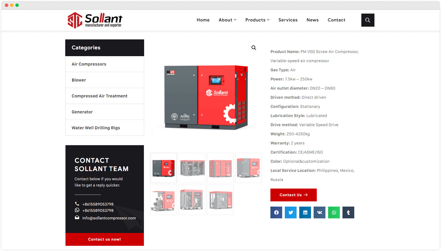The image size is (441, 251).
Task: Select the Compressed Air Treatment category
Action: point(105,96)
